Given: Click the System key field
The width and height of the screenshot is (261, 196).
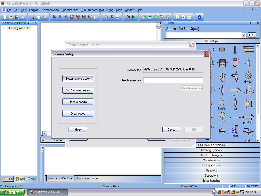Looking at the screenshot, I should 173,70.
